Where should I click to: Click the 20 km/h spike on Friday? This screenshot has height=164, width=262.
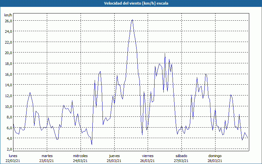(x=165, y=53)
